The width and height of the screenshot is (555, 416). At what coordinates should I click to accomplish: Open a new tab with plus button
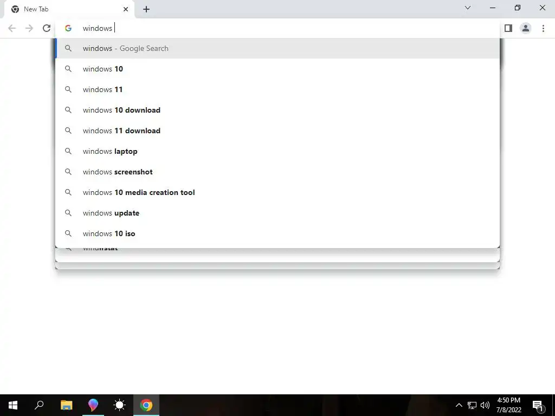tap(146, 10)
